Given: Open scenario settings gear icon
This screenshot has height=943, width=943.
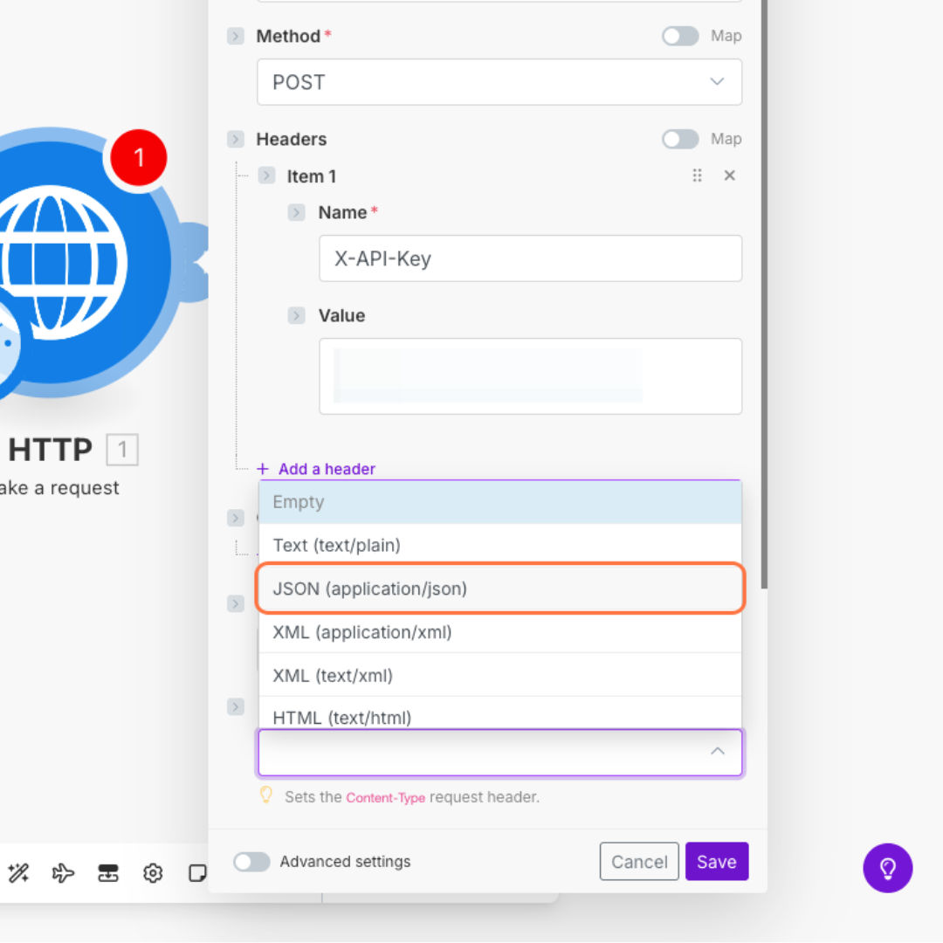Looking at the screenshot, I should [153, 872].
